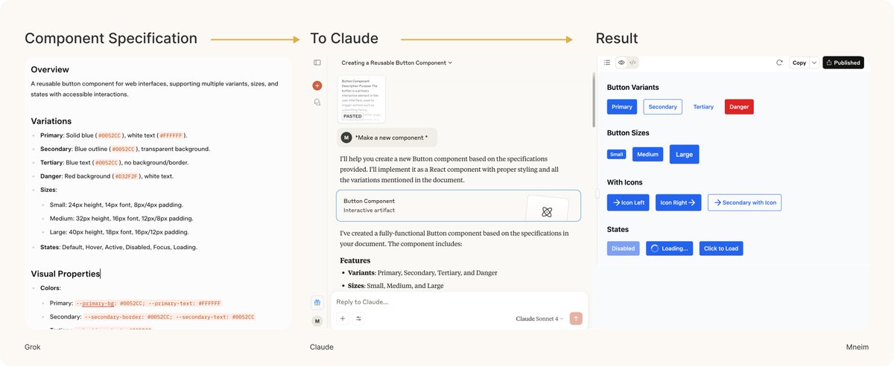This screenshot has height=366, width=894.
Task: Click the attach plus icon in the reply box
Action: click(x=343, y=318)
